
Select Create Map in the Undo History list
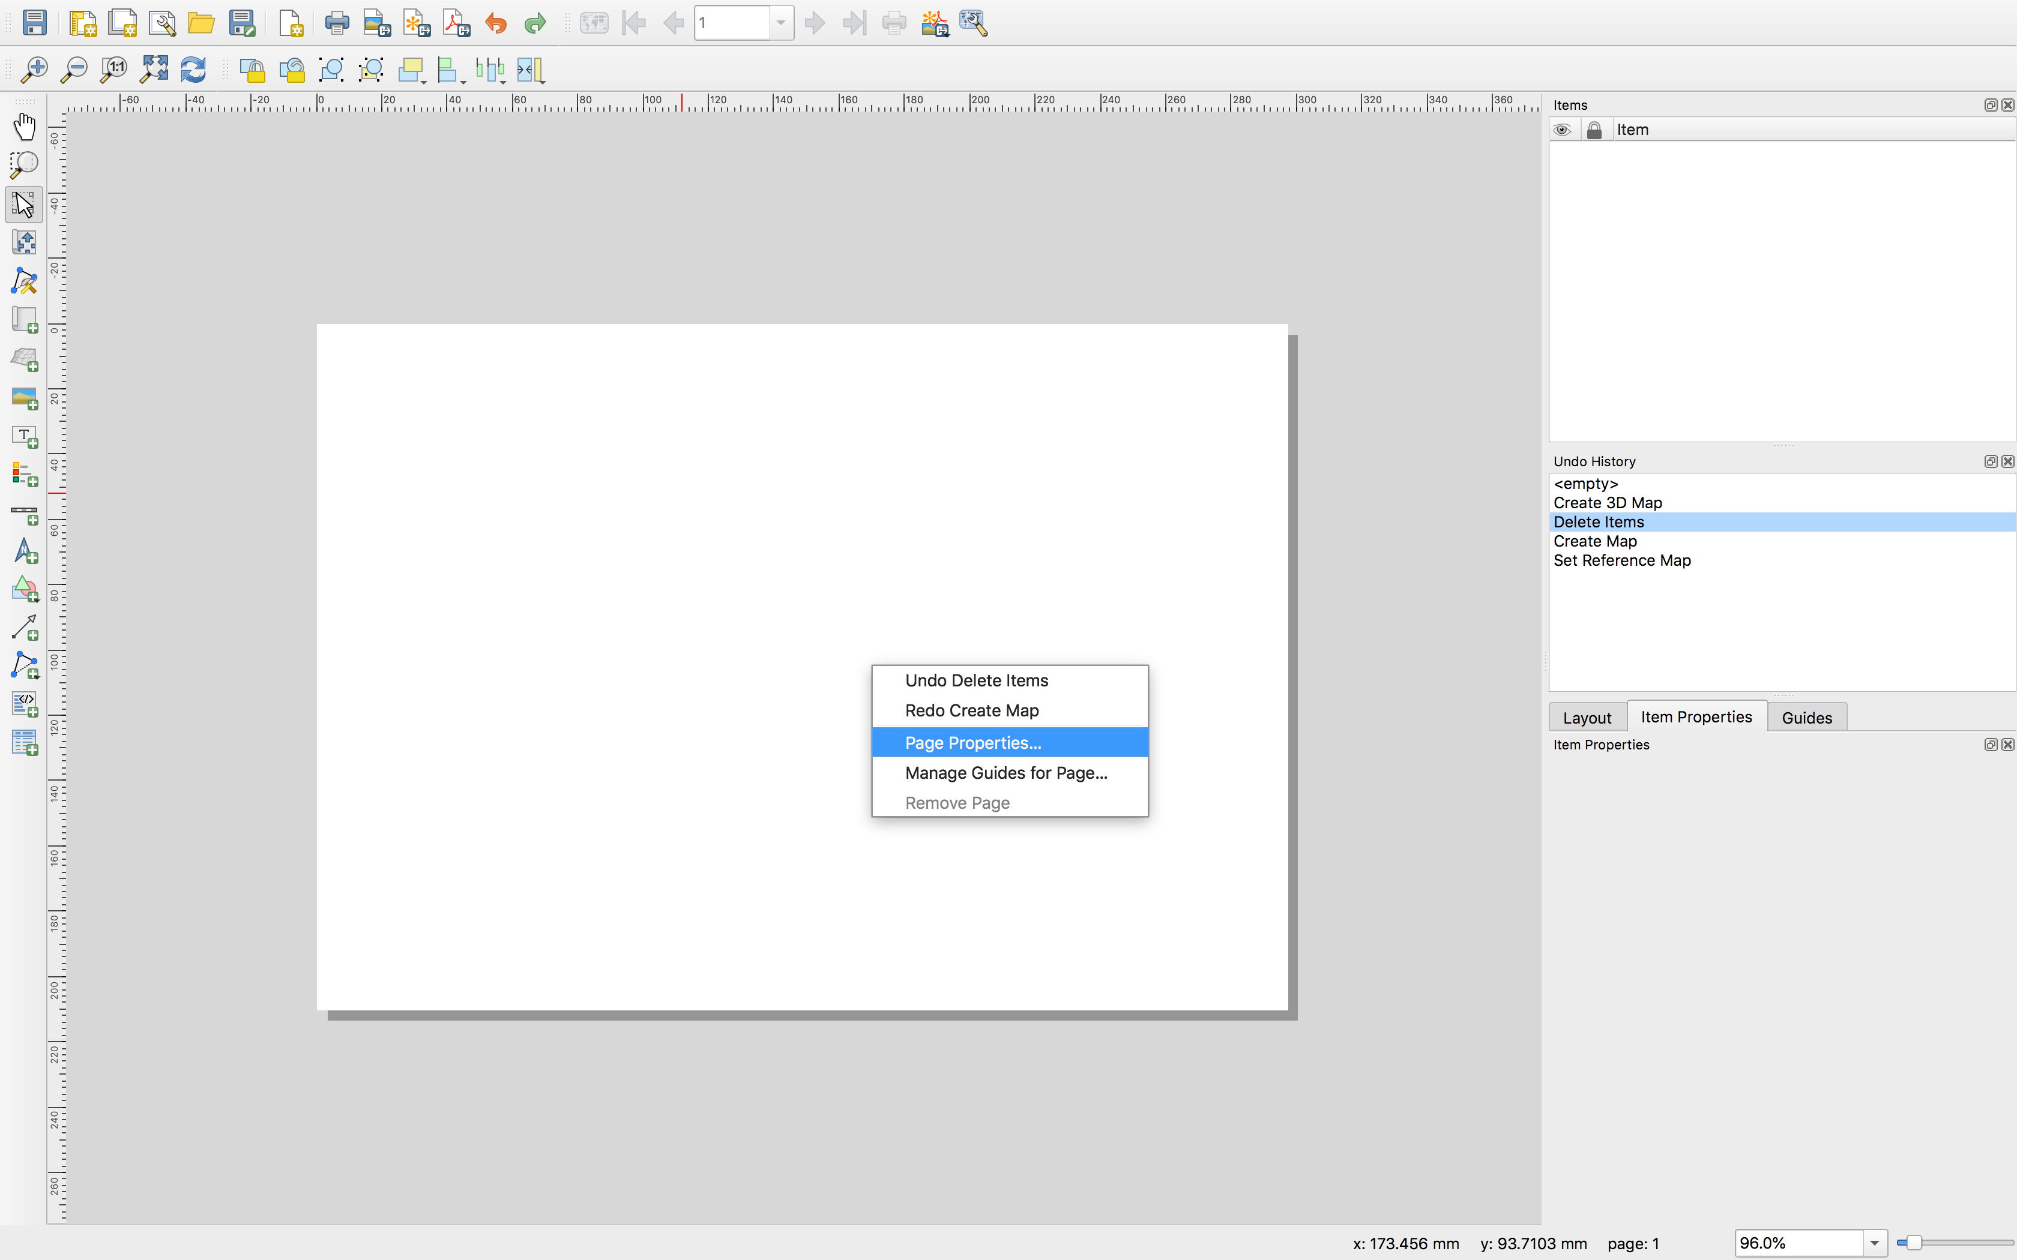[x=1594, y=540]
